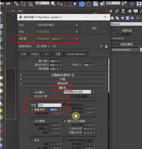Select the Shapes create category

pyautogui.click(x=117, y=18)
